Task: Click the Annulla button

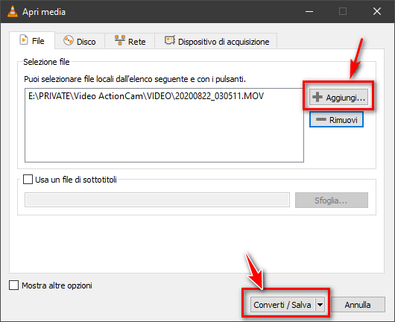Action: click(358, 305)
